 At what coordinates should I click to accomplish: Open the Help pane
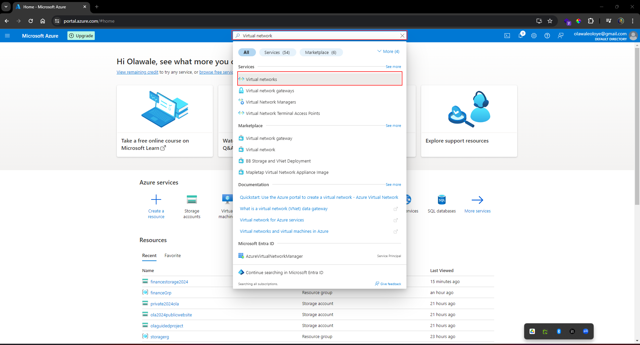(x=547, y=36)
